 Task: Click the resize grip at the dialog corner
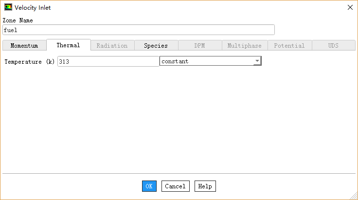[354, 196]
